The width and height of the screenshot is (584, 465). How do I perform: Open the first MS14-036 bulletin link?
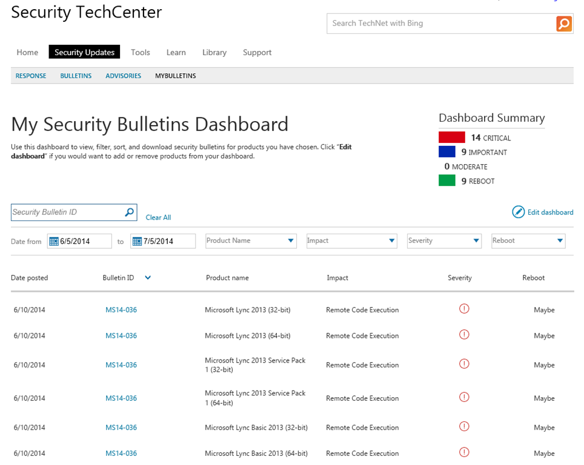click(x=121, y=310)
